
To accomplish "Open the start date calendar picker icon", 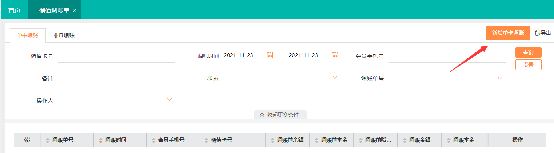I will (270, 55).
